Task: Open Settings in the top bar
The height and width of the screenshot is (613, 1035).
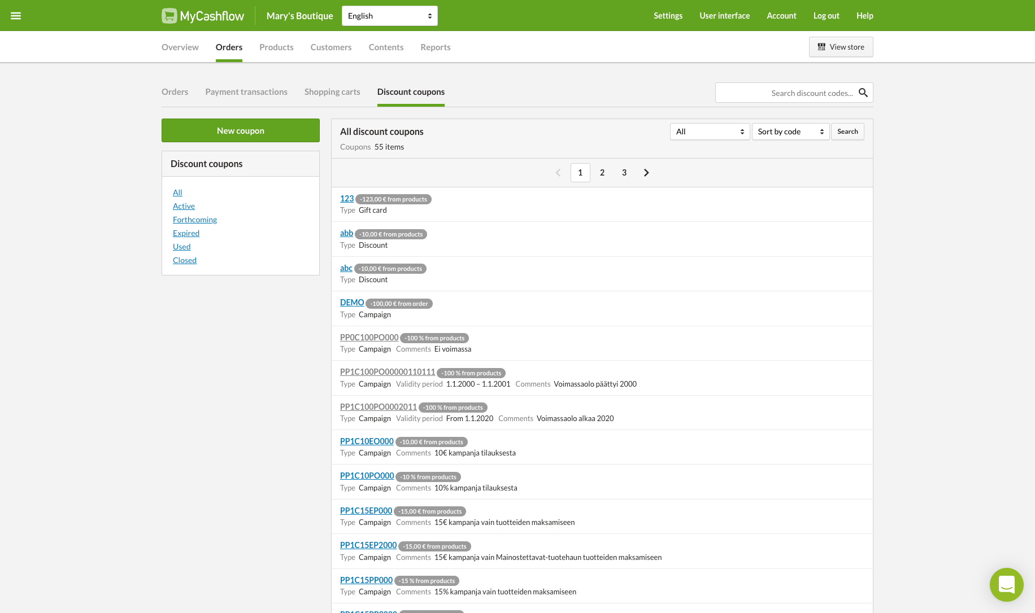Action: pyautogui.click(x=668, y=16)
